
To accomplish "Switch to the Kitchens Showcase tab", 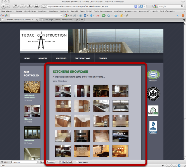I will [20, 20].
